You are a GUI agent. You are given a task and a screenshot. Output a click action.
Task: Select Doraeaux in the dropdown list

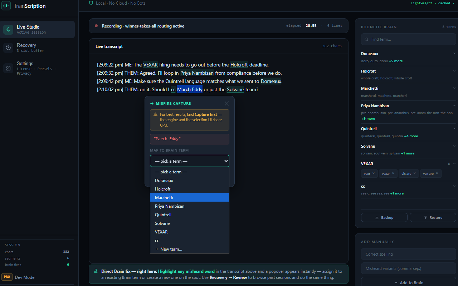coord(190,181)
